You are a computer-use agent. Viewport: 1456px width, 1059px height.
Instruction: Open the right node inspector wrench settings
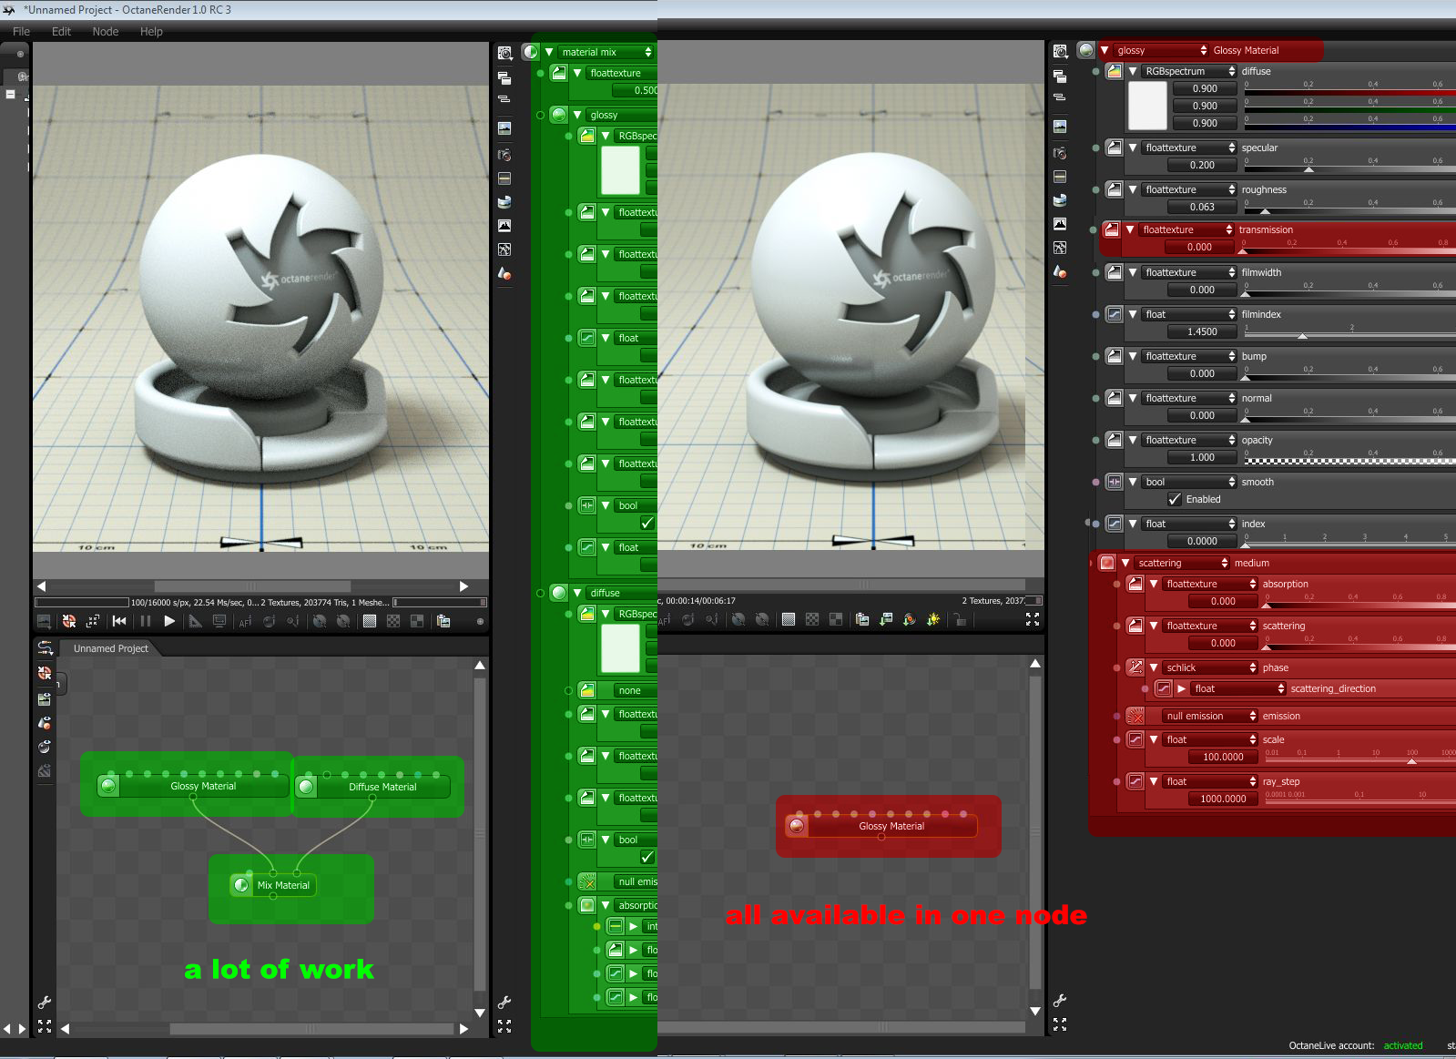tap(1060, 1001)
